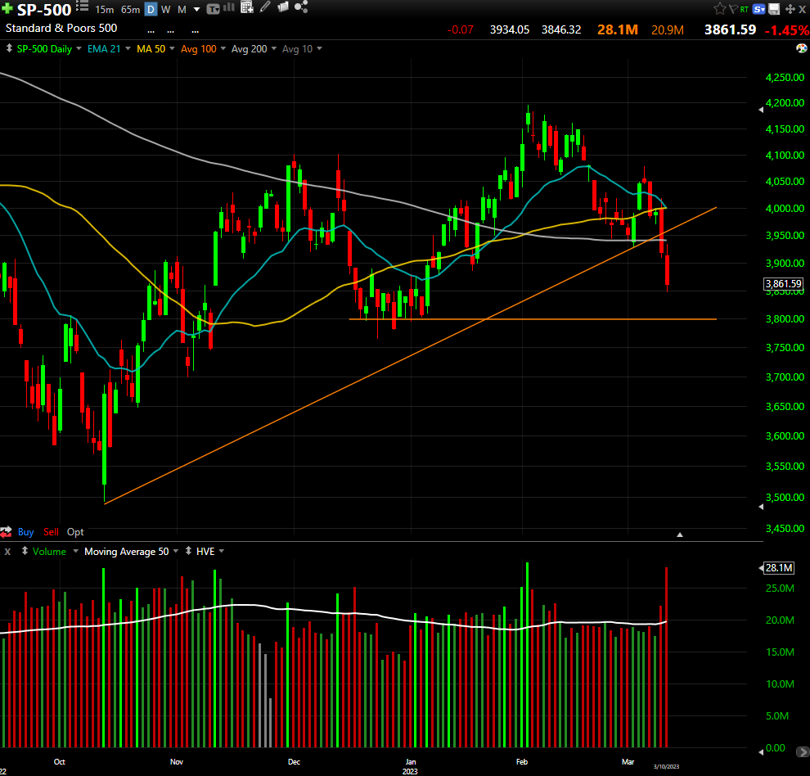Image resolution: width=810 pixels, height=776 pixels.
Task: Click the Buy button
Action: pos(26,531)
